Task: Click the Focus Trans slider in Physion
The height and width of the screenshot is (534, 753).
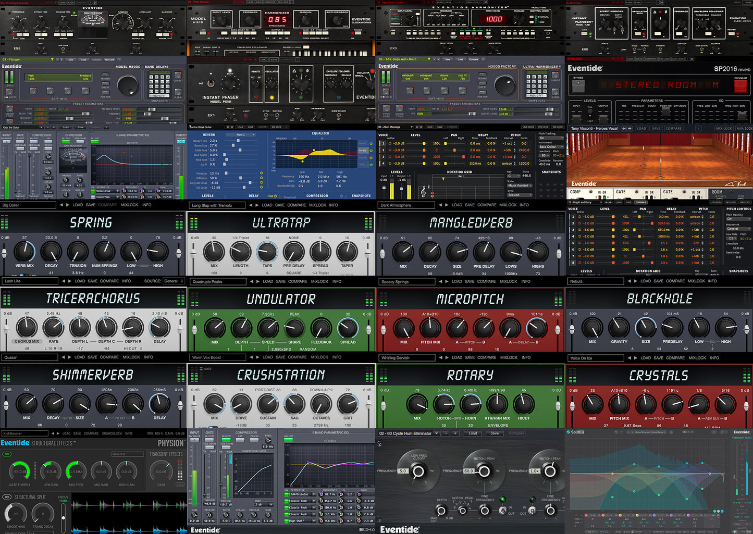Action: pos(63,518)
